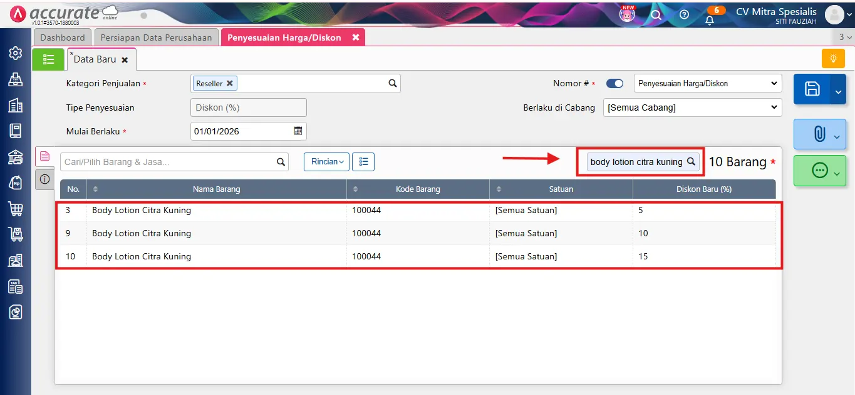Toggle the Nomor # automatic numbering switch
The image size is (855, 395).
[614, 84]
